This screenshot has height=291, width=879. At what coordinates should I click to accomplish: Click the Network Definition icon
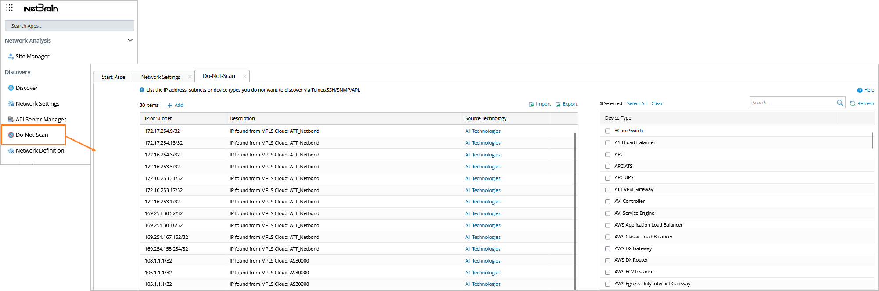click(11, 151)
